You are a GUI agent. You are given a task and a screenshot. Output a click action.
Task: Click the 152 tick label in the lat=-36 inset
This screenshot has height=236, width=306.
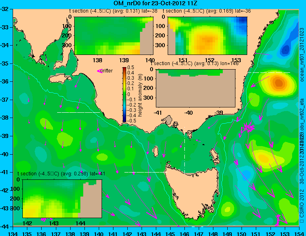point(210,60)
